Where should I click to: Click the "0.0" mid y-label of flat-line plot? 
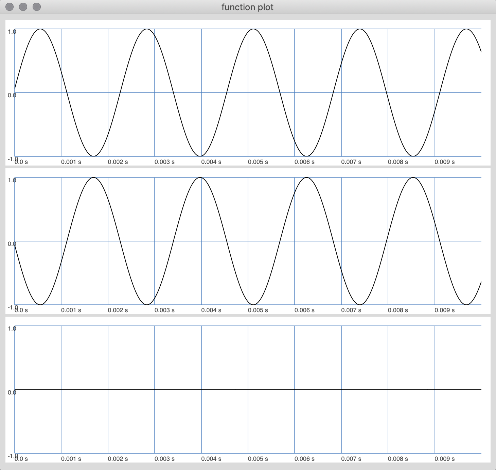click(12, 392)
